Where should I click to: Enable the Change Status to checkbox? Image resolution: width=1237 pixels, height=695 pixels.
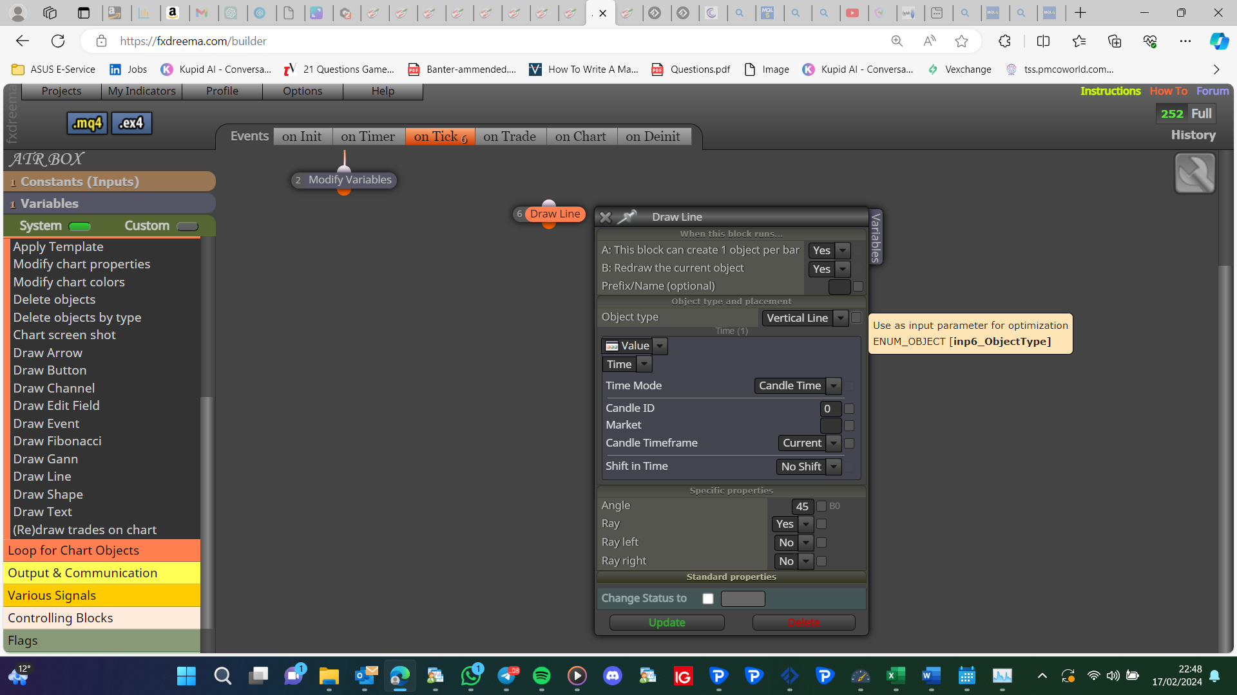[x=708, y=598]
